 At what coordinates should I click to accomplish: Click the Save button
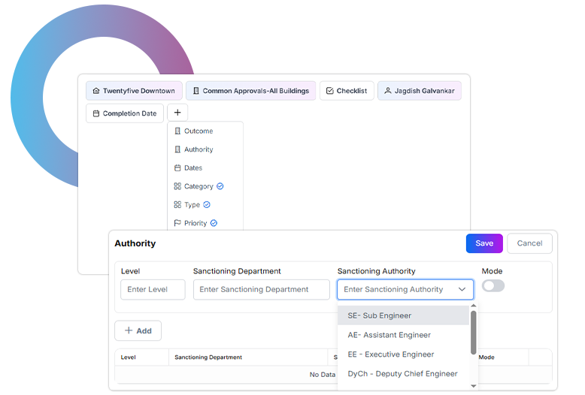click(x=484, y=243)
